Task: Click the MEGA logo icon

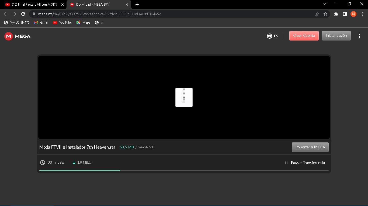Action: 9,36
